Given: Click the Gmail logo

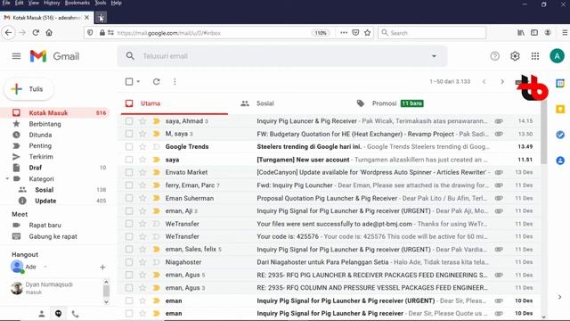Looking at the screenshot, I should click(54, 56).
